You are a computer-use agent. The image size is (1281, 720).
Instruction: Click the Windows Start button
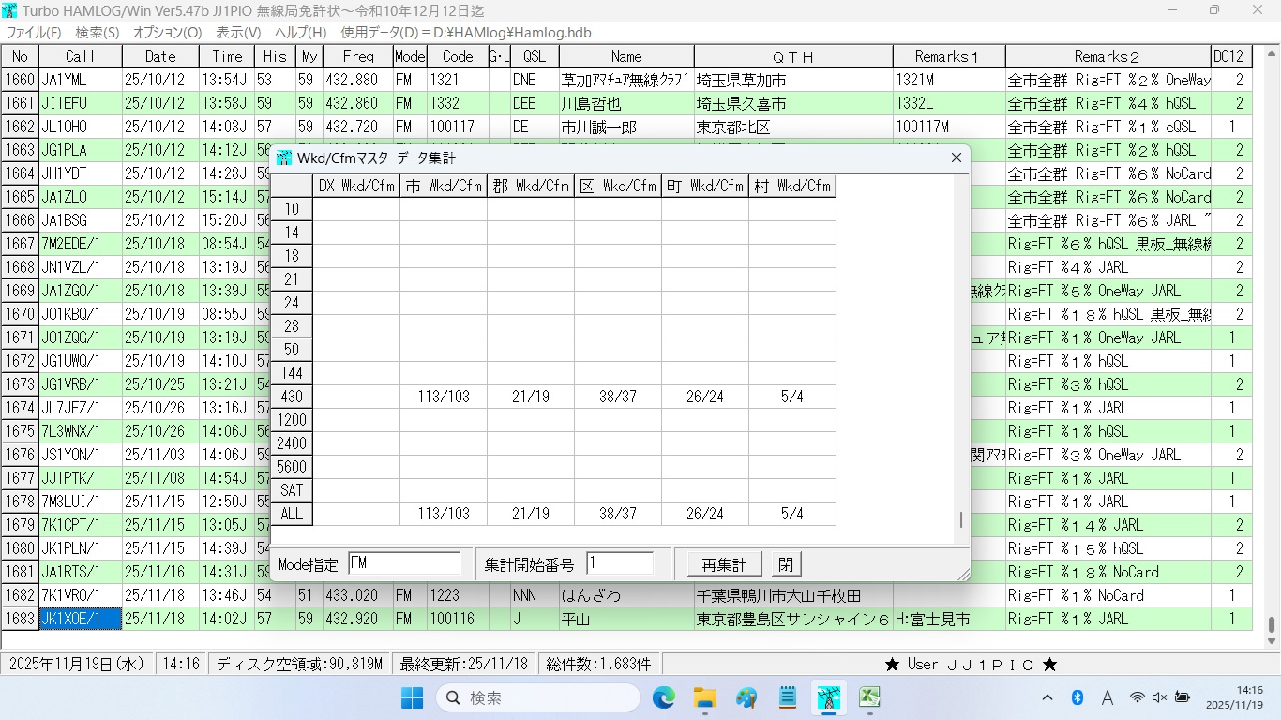(413, 697)
